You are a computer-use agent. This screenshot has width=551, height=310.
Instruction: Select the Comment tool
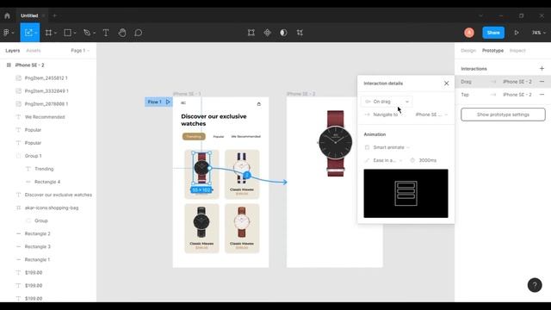point(139,33)
